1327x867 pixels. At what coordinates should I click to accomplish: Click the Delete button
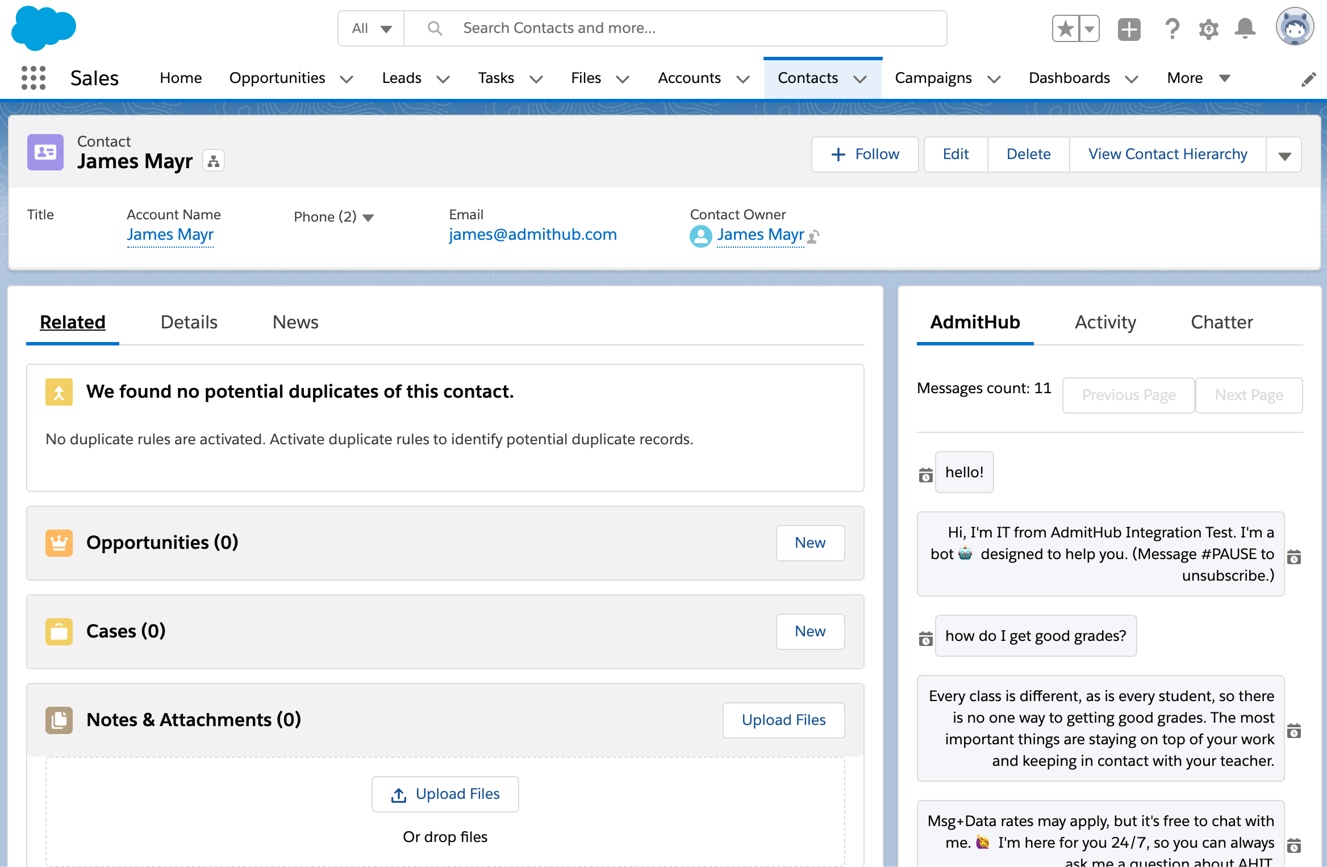point(1028,155)
